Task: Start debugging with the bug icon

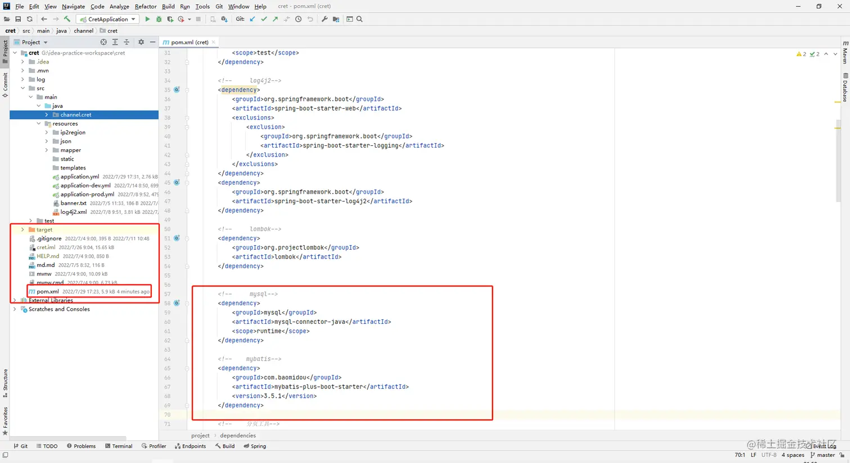Action: 159,19
